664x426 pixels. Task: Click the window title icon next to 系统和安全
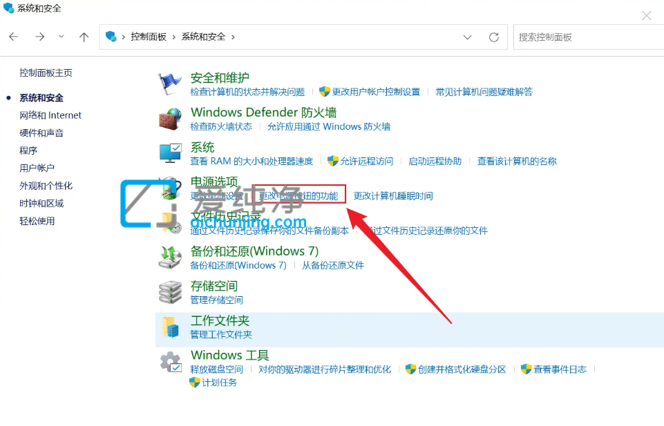(x=8, y=8)
